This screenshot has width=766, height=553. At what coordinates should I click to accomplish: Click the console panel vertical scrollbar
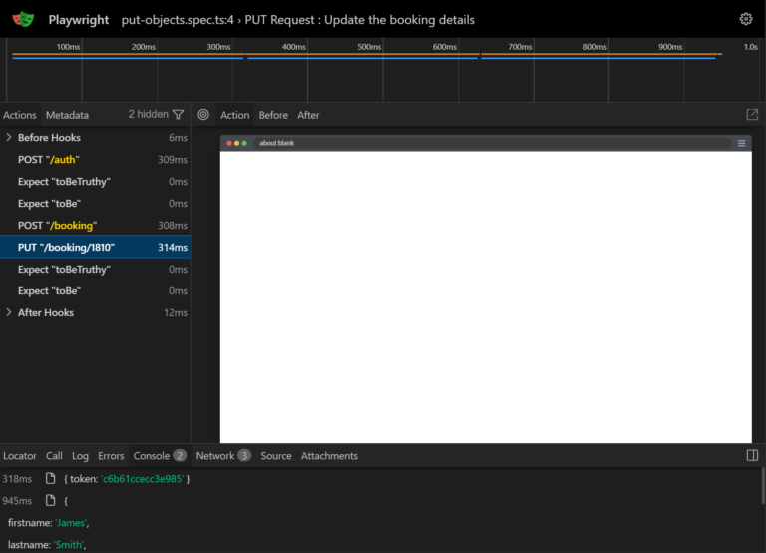tap(763, 485)
